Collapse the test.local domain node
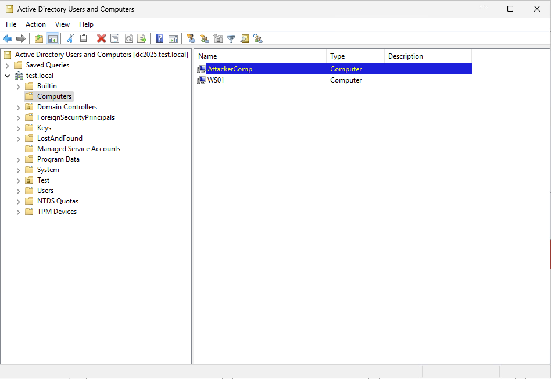The image size is (551, 379). tap(8, 75)
